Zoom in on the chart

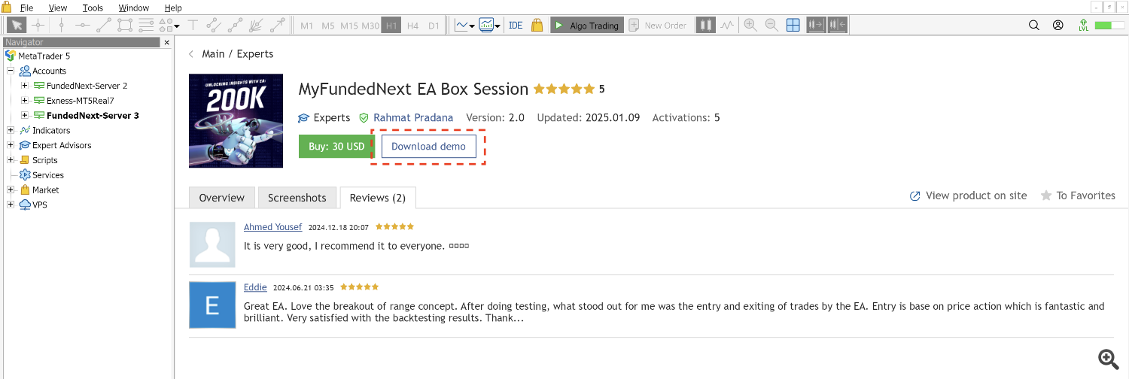(750, 26)
